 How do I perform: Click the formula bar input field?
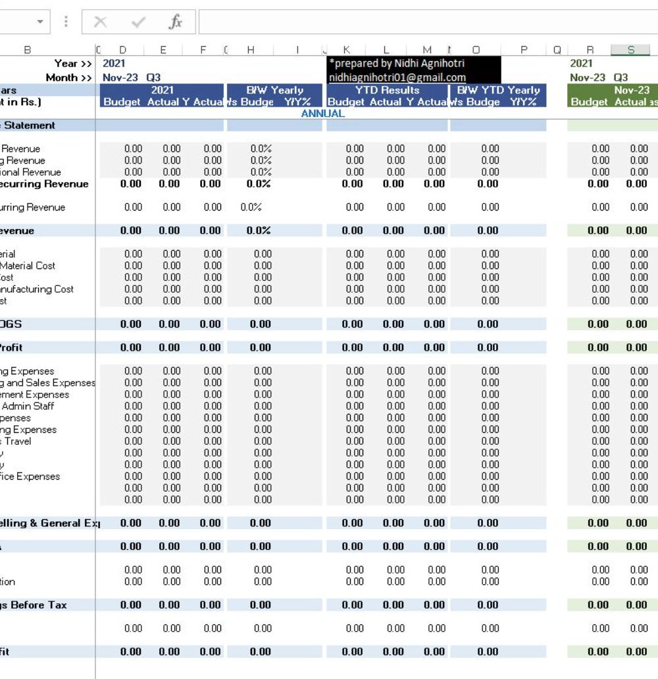point(428,21)
